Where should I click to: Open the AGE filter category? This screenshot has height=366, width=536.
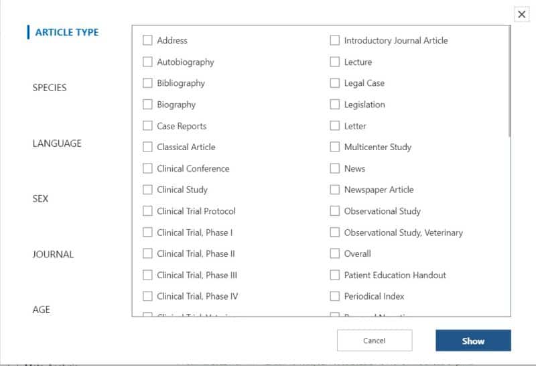[x=42, y=310]
